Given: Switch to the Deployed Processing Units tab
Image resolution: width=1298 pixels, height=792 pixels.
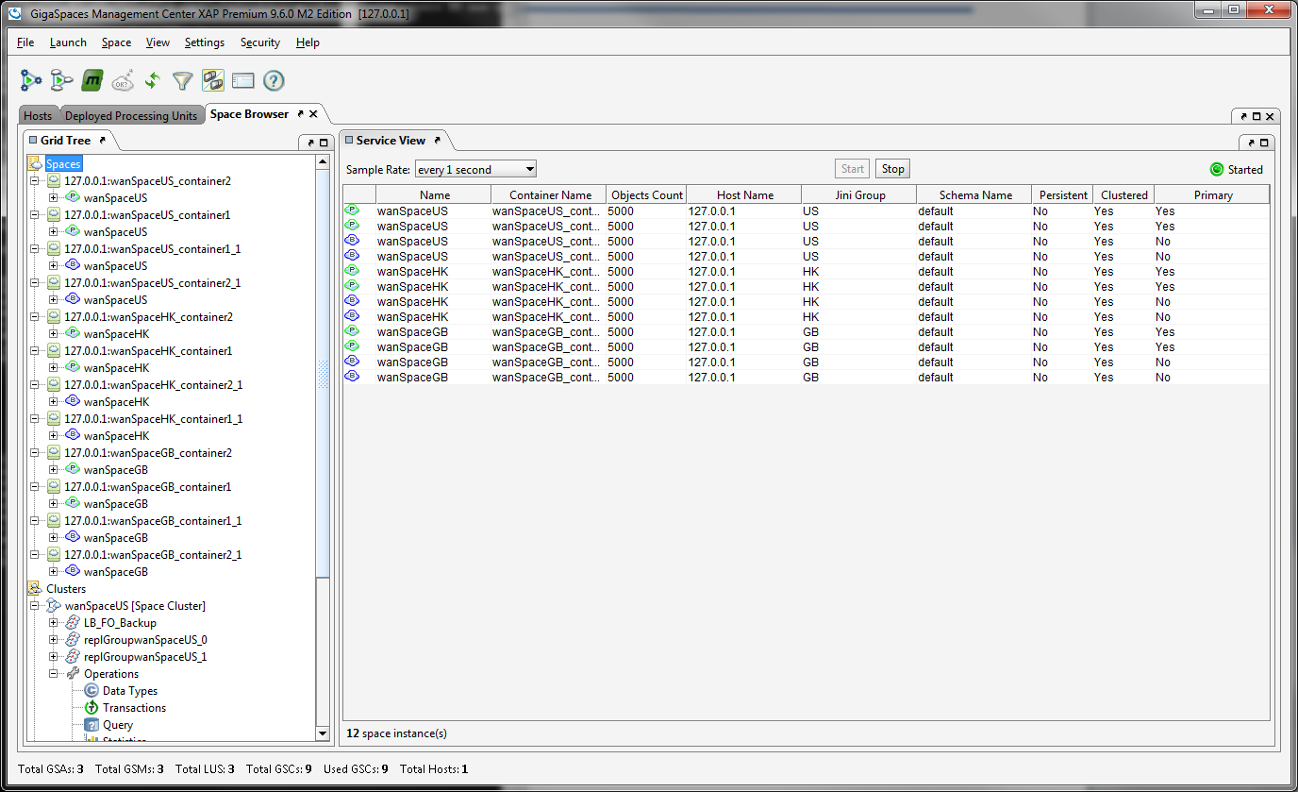Looking at the screenshot, I should pyautogui.click(x=131, y=115).
